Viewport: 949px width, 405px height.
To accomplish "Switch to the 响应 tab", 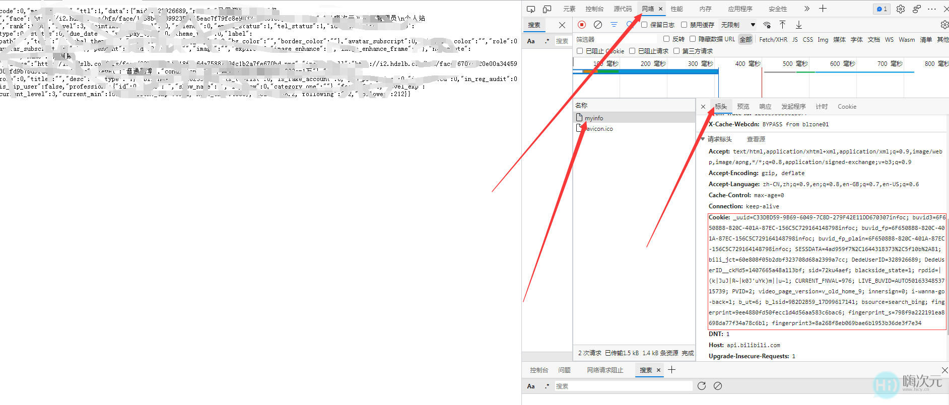I will 765,107.
